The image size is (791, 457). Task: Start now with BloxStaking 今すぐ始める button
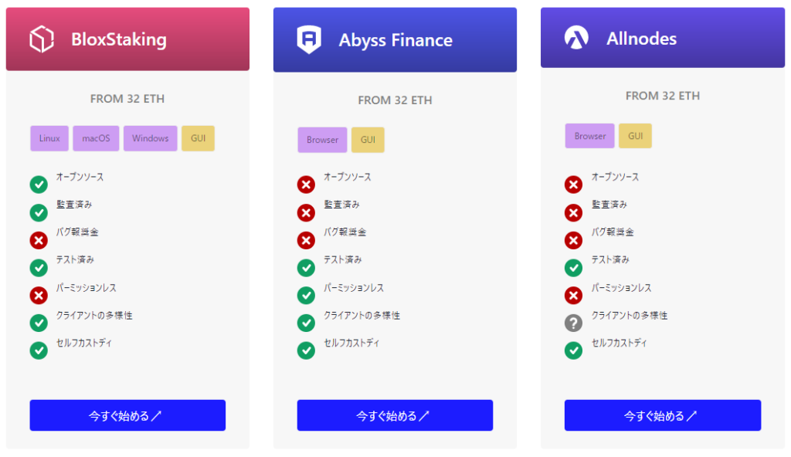127,415
